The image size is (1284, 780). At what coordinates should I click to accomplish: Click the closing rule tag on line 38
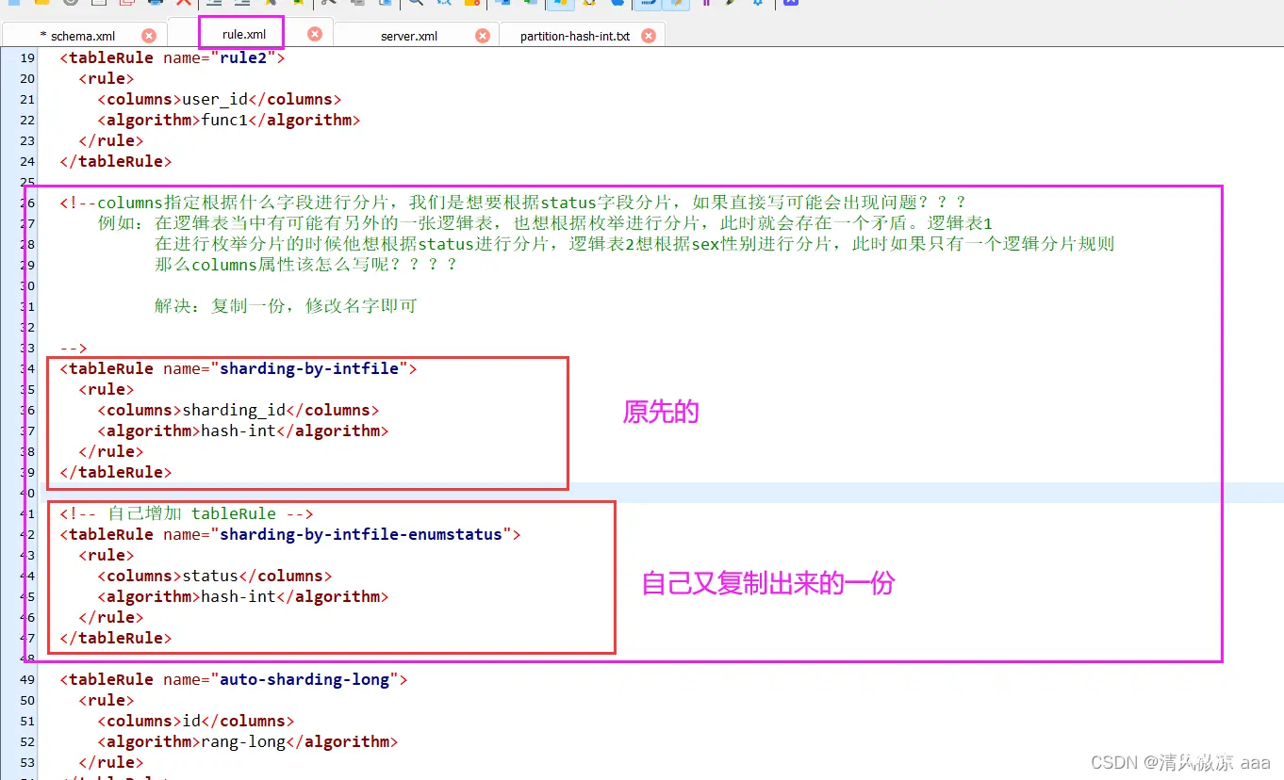point(111,451)
